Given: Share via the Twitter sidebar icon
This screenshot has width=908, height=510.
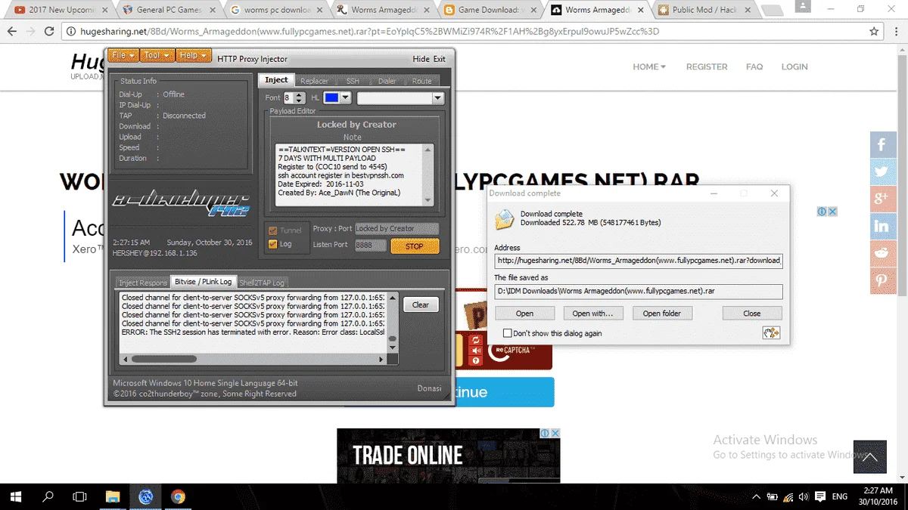Looking at the screenshot, I should point(882,172).
